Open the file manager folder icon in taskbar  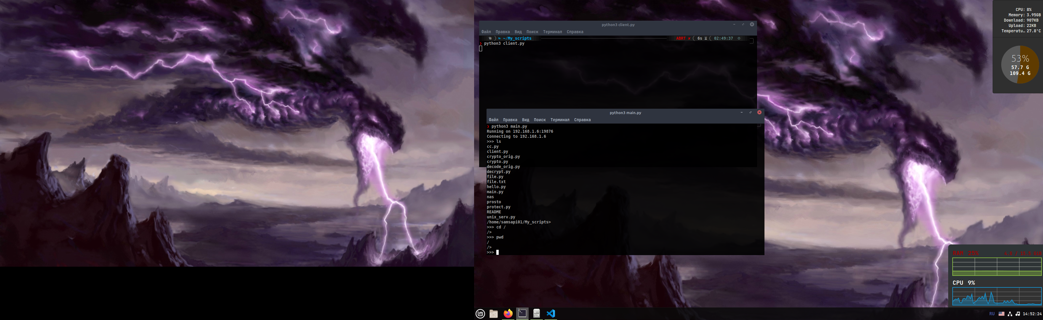(494, 313)
